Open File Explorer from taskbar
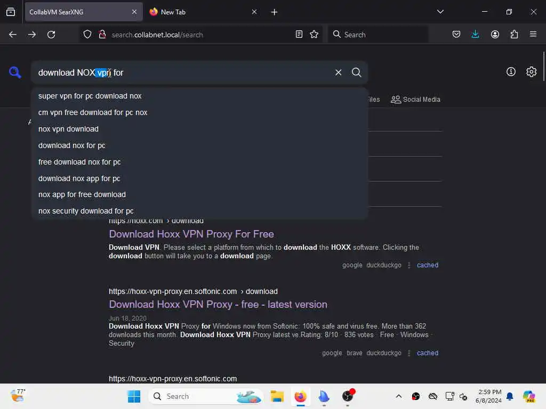The height and width of the screenshot is (409, 546). [x=277, y=396]
